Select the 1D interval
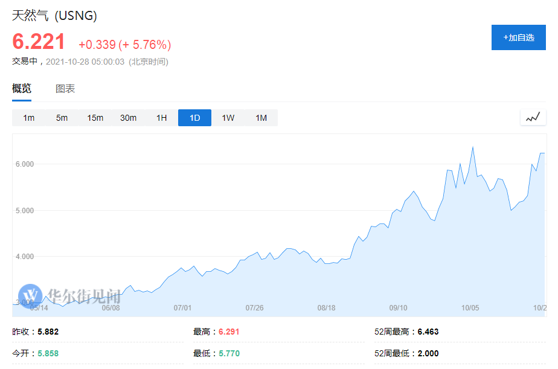The width and height of the screenshot is (558, 369). [194, 118]
